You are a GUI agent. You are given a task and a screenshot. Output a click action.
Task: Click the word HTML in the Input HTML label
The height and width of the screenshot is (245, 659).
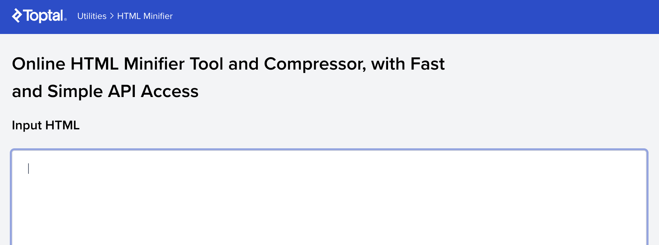(x=62, y=125)
